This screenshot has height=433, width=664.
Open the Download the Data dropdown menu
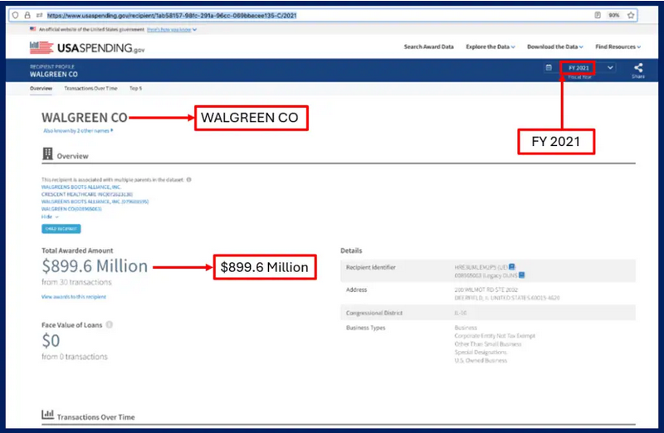coord(555,47)
